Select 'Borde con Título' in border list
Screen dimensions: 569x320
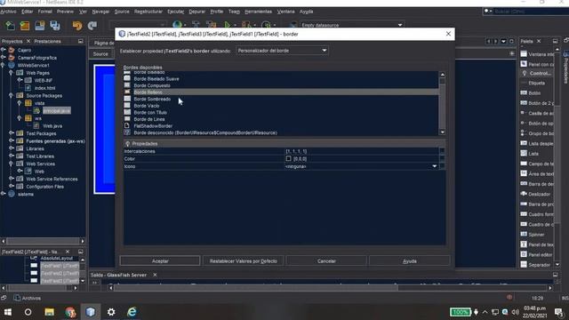(x=150, y=113)
